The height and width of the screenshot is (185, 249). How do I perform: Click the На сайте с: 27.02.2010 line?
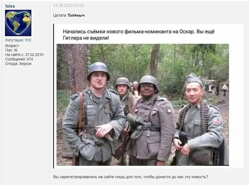click(x=24, y=55)
